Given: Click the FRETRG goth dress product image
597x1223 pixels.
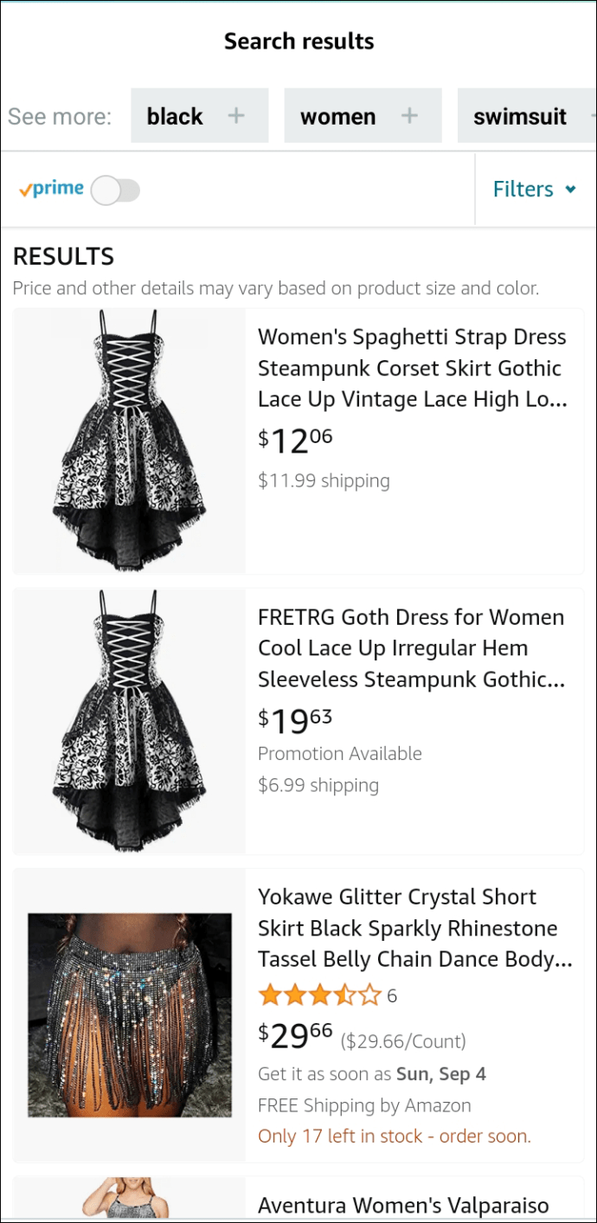Looking at the screenshot, I should (129, 721).
